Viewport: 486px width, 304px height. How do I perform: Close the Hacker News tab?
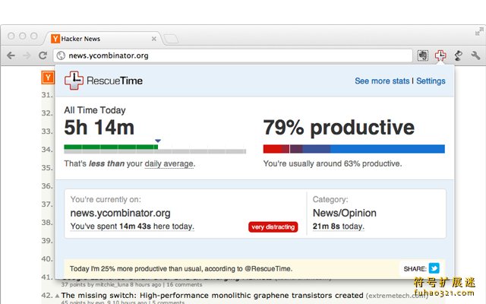pos(153,39)
